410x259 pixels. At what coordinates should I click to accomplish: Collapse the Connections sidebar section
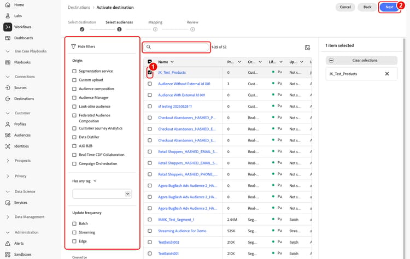point(8,76)
